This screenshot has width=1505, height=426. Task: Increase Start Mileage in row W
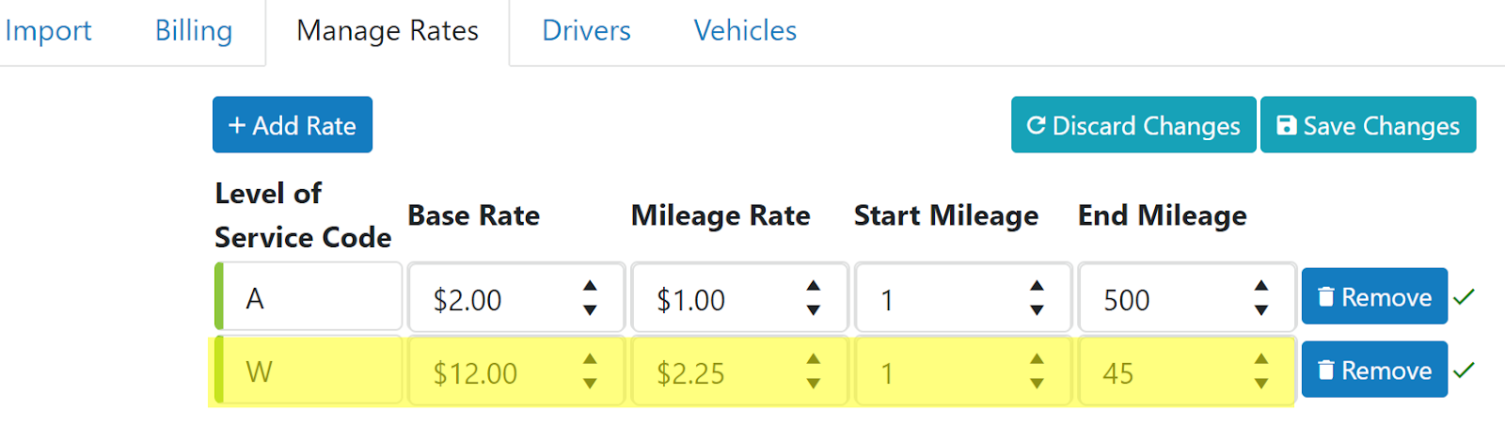pyautogui.click(x=1037, y=359)
